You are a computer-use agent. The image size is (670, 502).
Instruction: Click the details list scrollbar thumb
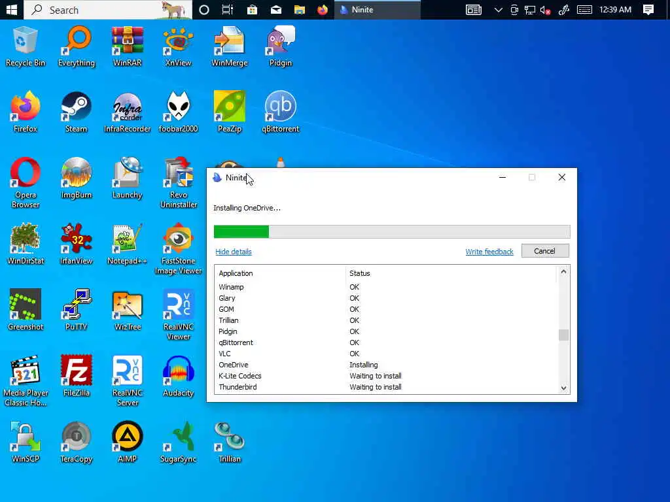(563, 335)
